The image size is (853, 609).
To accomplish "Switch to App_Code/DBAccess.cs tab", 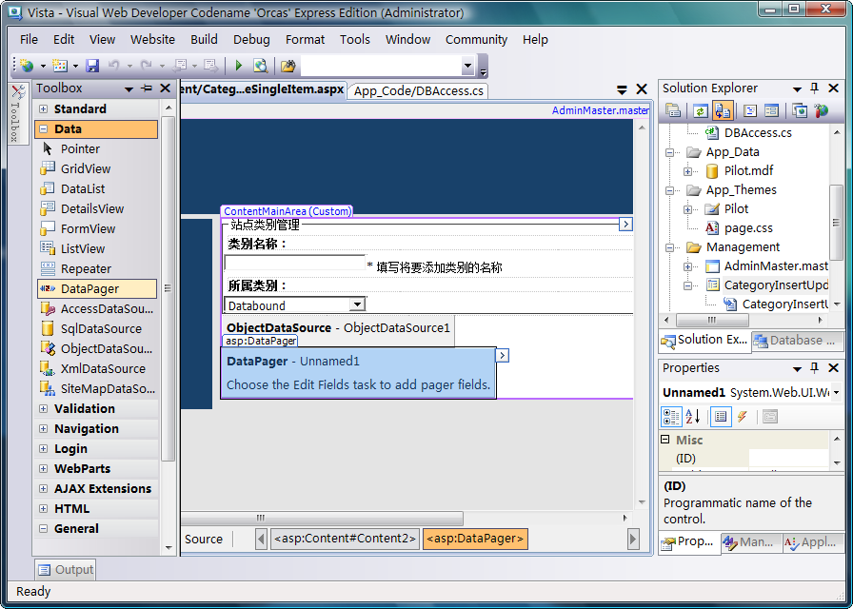I will [418, 90].
